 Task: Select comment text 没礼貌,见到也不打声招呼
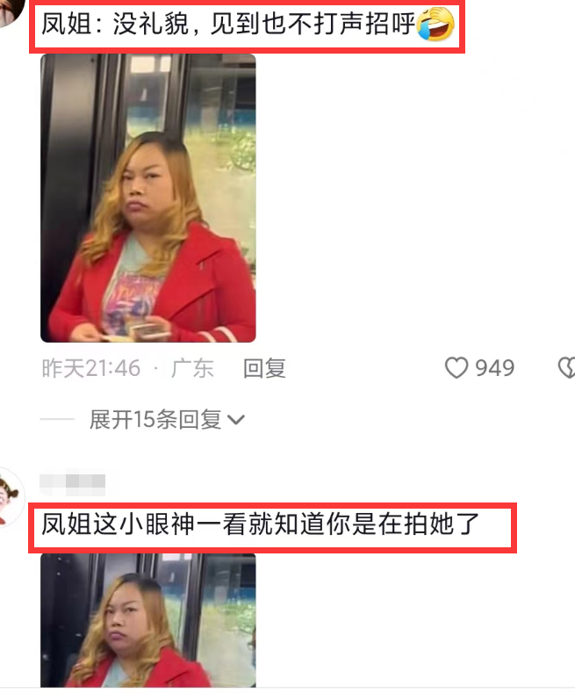click(x=264, y=24)
